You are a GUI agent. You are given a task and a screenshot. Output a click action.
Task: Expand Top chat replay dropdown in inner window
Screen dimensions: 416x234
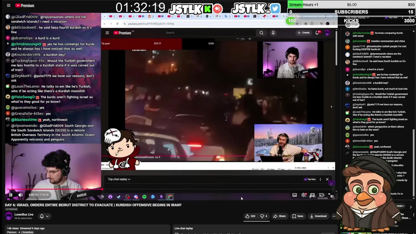[x=119, y=179]
